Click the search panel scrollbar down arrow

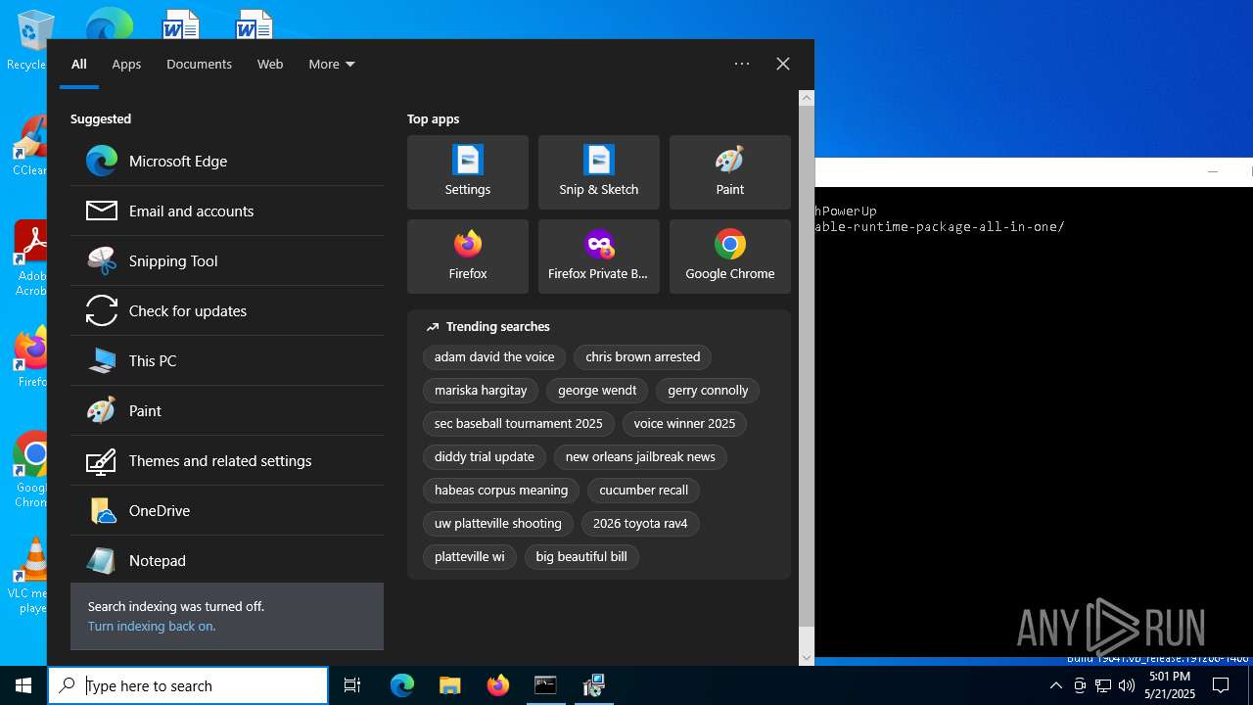point(807,658)
